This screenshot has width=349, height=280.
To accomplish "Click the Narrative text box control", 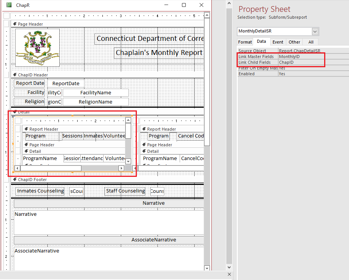I will pos(109,222).
